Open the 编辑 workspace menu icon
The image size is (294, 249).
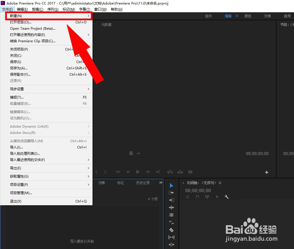coord(237,16)
